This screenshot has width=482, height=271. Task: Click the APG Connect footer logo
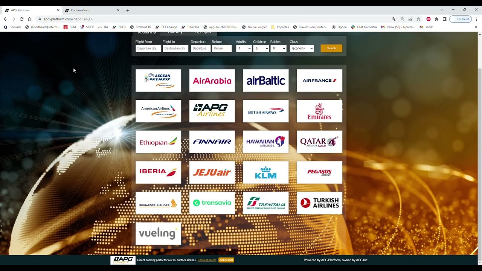(123, 260)
